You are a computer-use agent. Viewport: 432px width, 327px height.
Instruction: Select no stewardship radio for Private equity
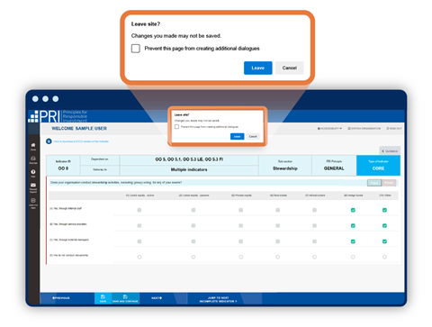[240, 257]
